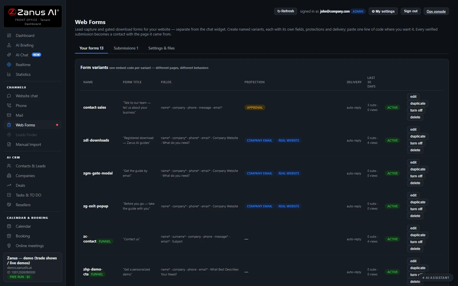Turn off the contact-sales form
458x286 pixels.
[x=416, y=110]
